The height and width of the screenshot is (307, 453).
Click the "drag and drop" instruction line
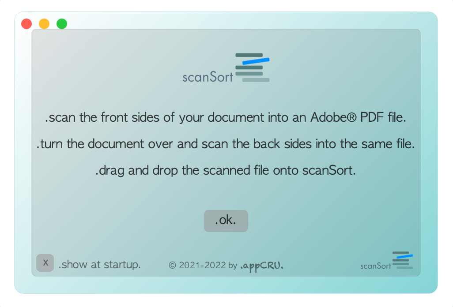(226, 171)
